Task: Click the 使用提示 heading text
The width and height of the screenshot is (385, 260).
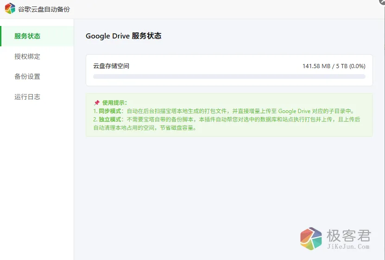Action: coord(114,102)
